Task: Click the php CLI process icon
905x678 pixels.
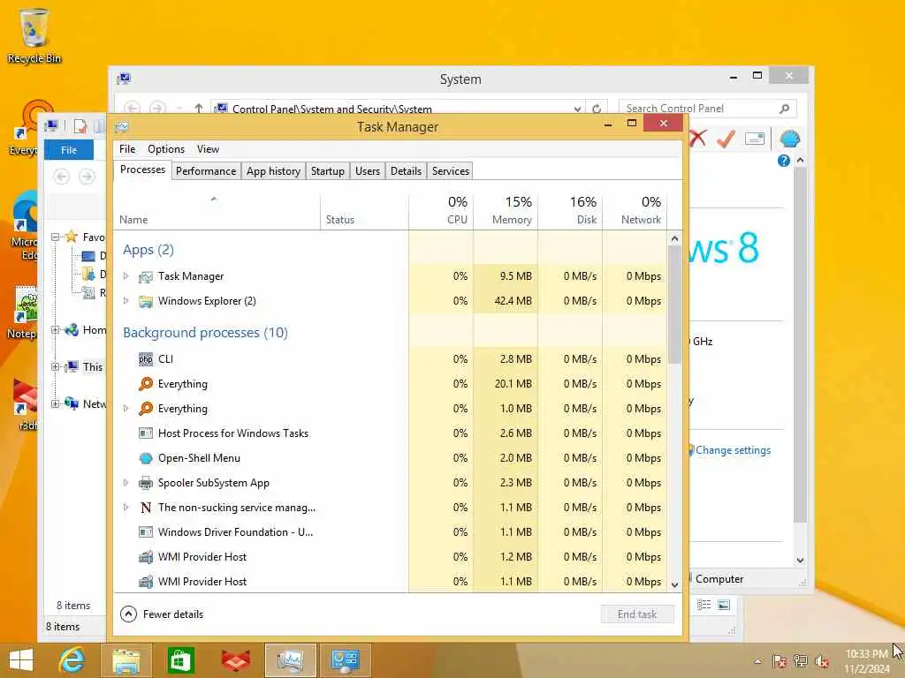Action: (x=146, y=360)
